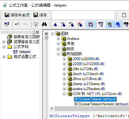Clear all bookmarks red X icon
The image size is (129, 119).
coord(80,25)
